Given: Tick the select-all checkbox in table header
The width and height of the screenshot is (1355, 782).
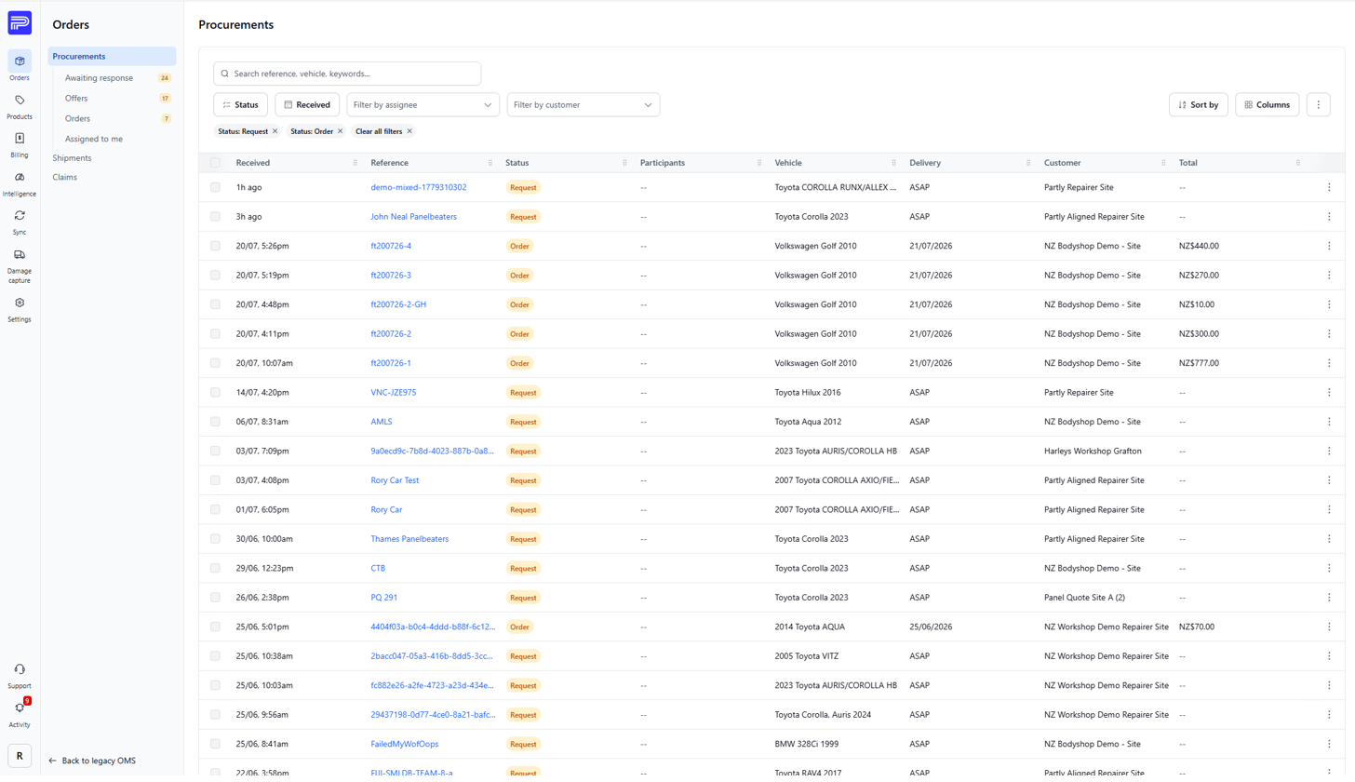Looking at the screenshot, I should click(x=215, y=163).
